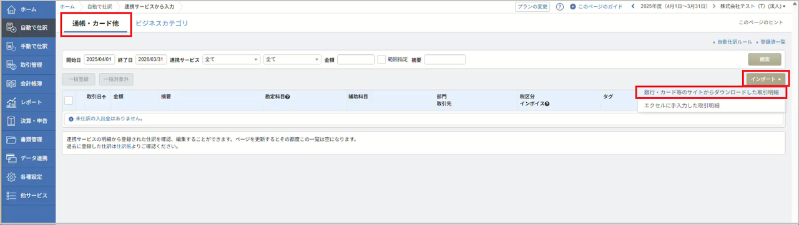Toggle the 範囲指定 checkbox

click(x=381, y=60)
